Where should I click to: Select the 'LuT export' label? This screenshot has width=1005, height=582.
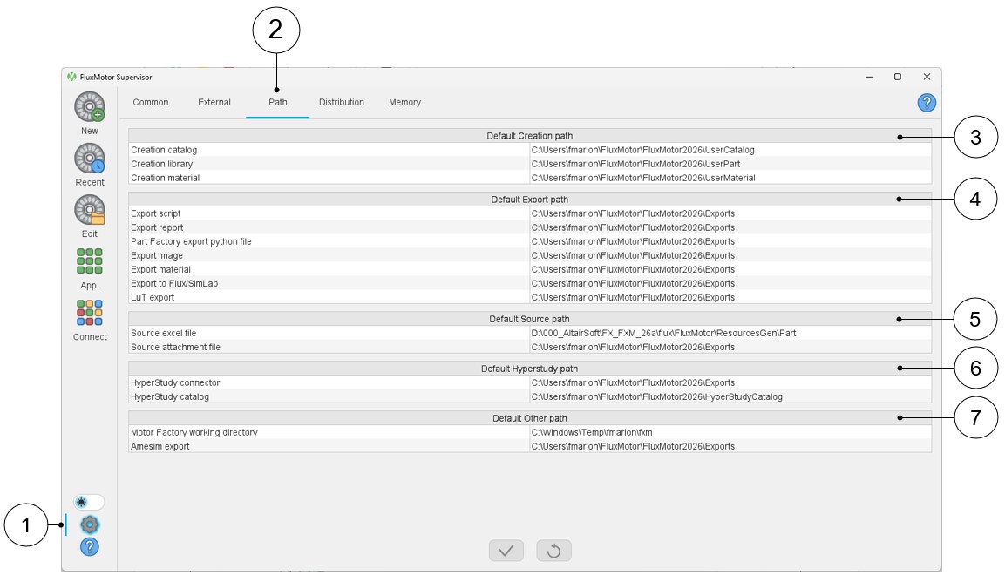coord(153,297)
